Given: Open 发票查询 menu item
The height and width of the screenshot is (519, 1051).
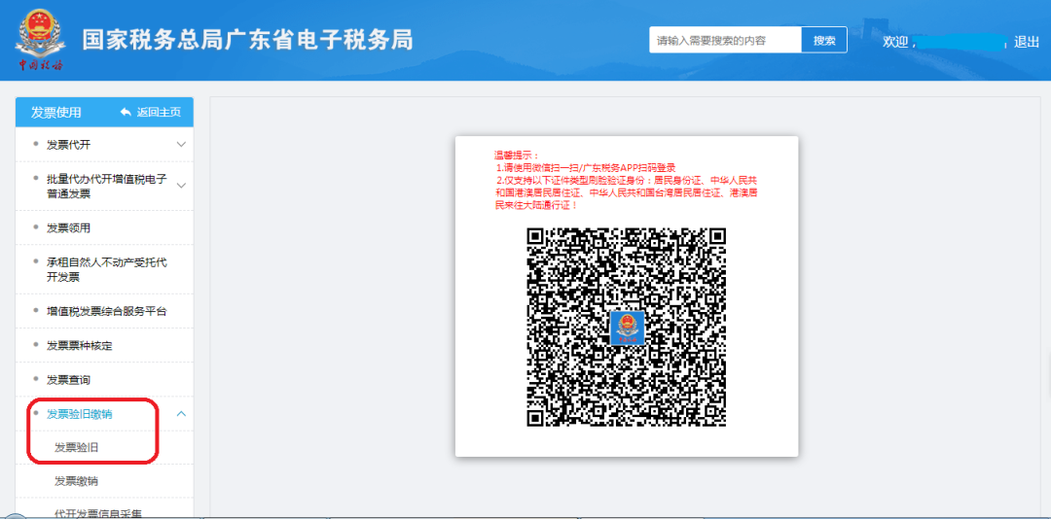Looking at the screenshot, I should click(x=68, y=380).
